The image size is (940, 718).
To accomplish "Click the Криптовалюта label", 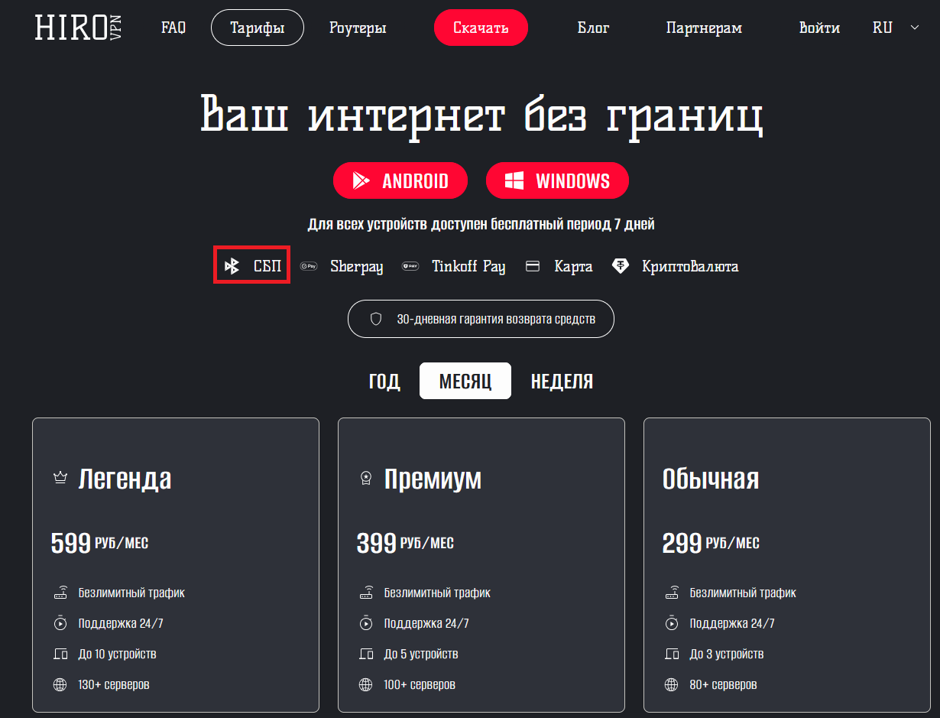I will point(690,266).
